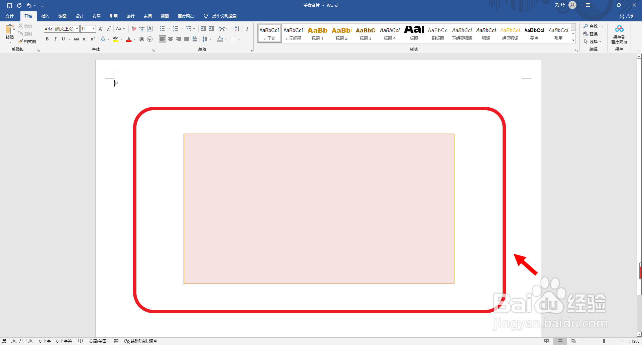Viewport: 642px width, 345px height.
Task: Click Replace (替换) tool
Action: 591,34
